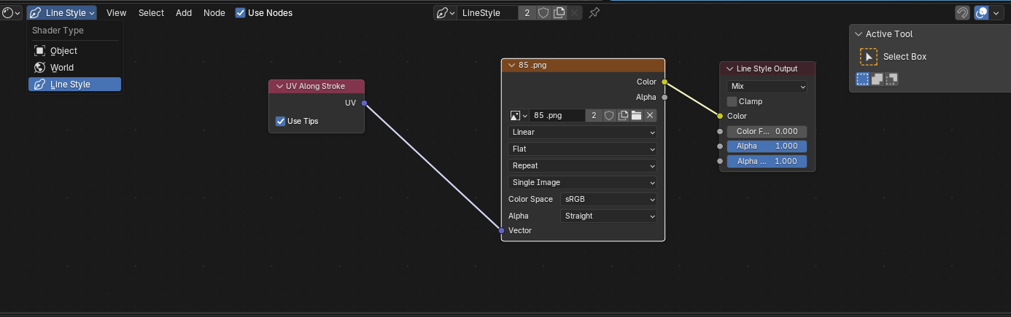
Task: Open the Select menu
Action: (151, 12)
